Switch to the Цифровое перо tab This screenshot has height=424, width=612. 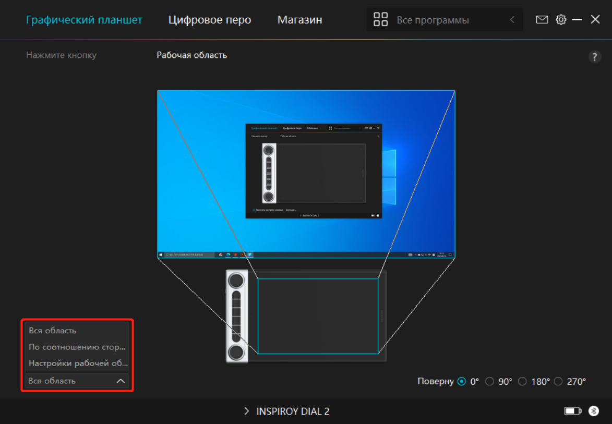coord(210,20)
